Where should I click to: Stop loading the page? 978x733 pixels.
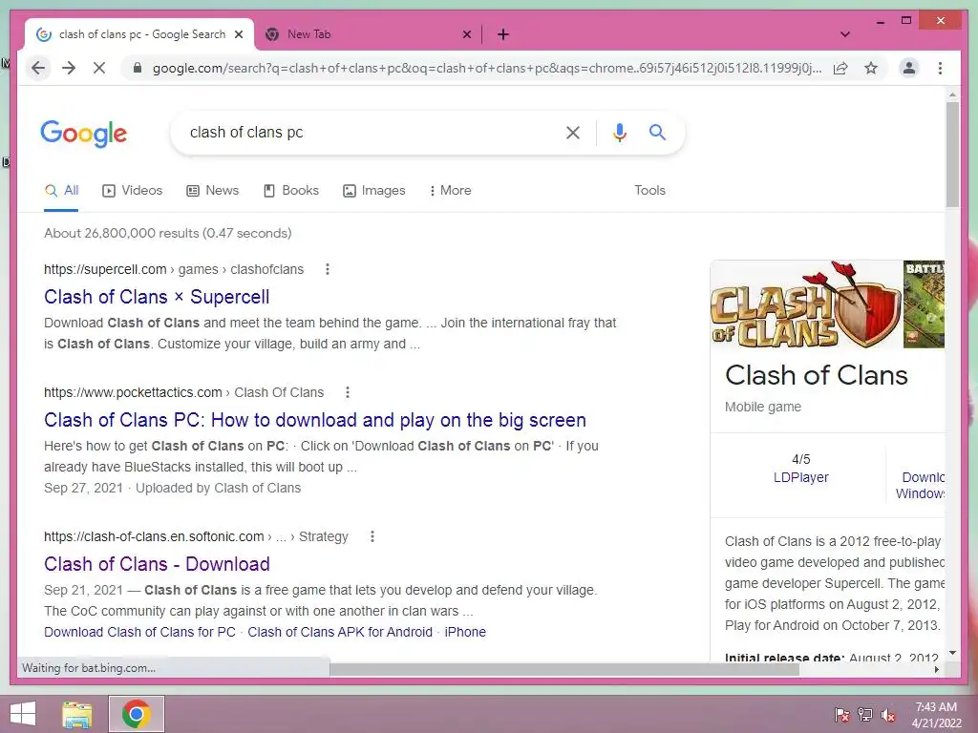point(99,68)
